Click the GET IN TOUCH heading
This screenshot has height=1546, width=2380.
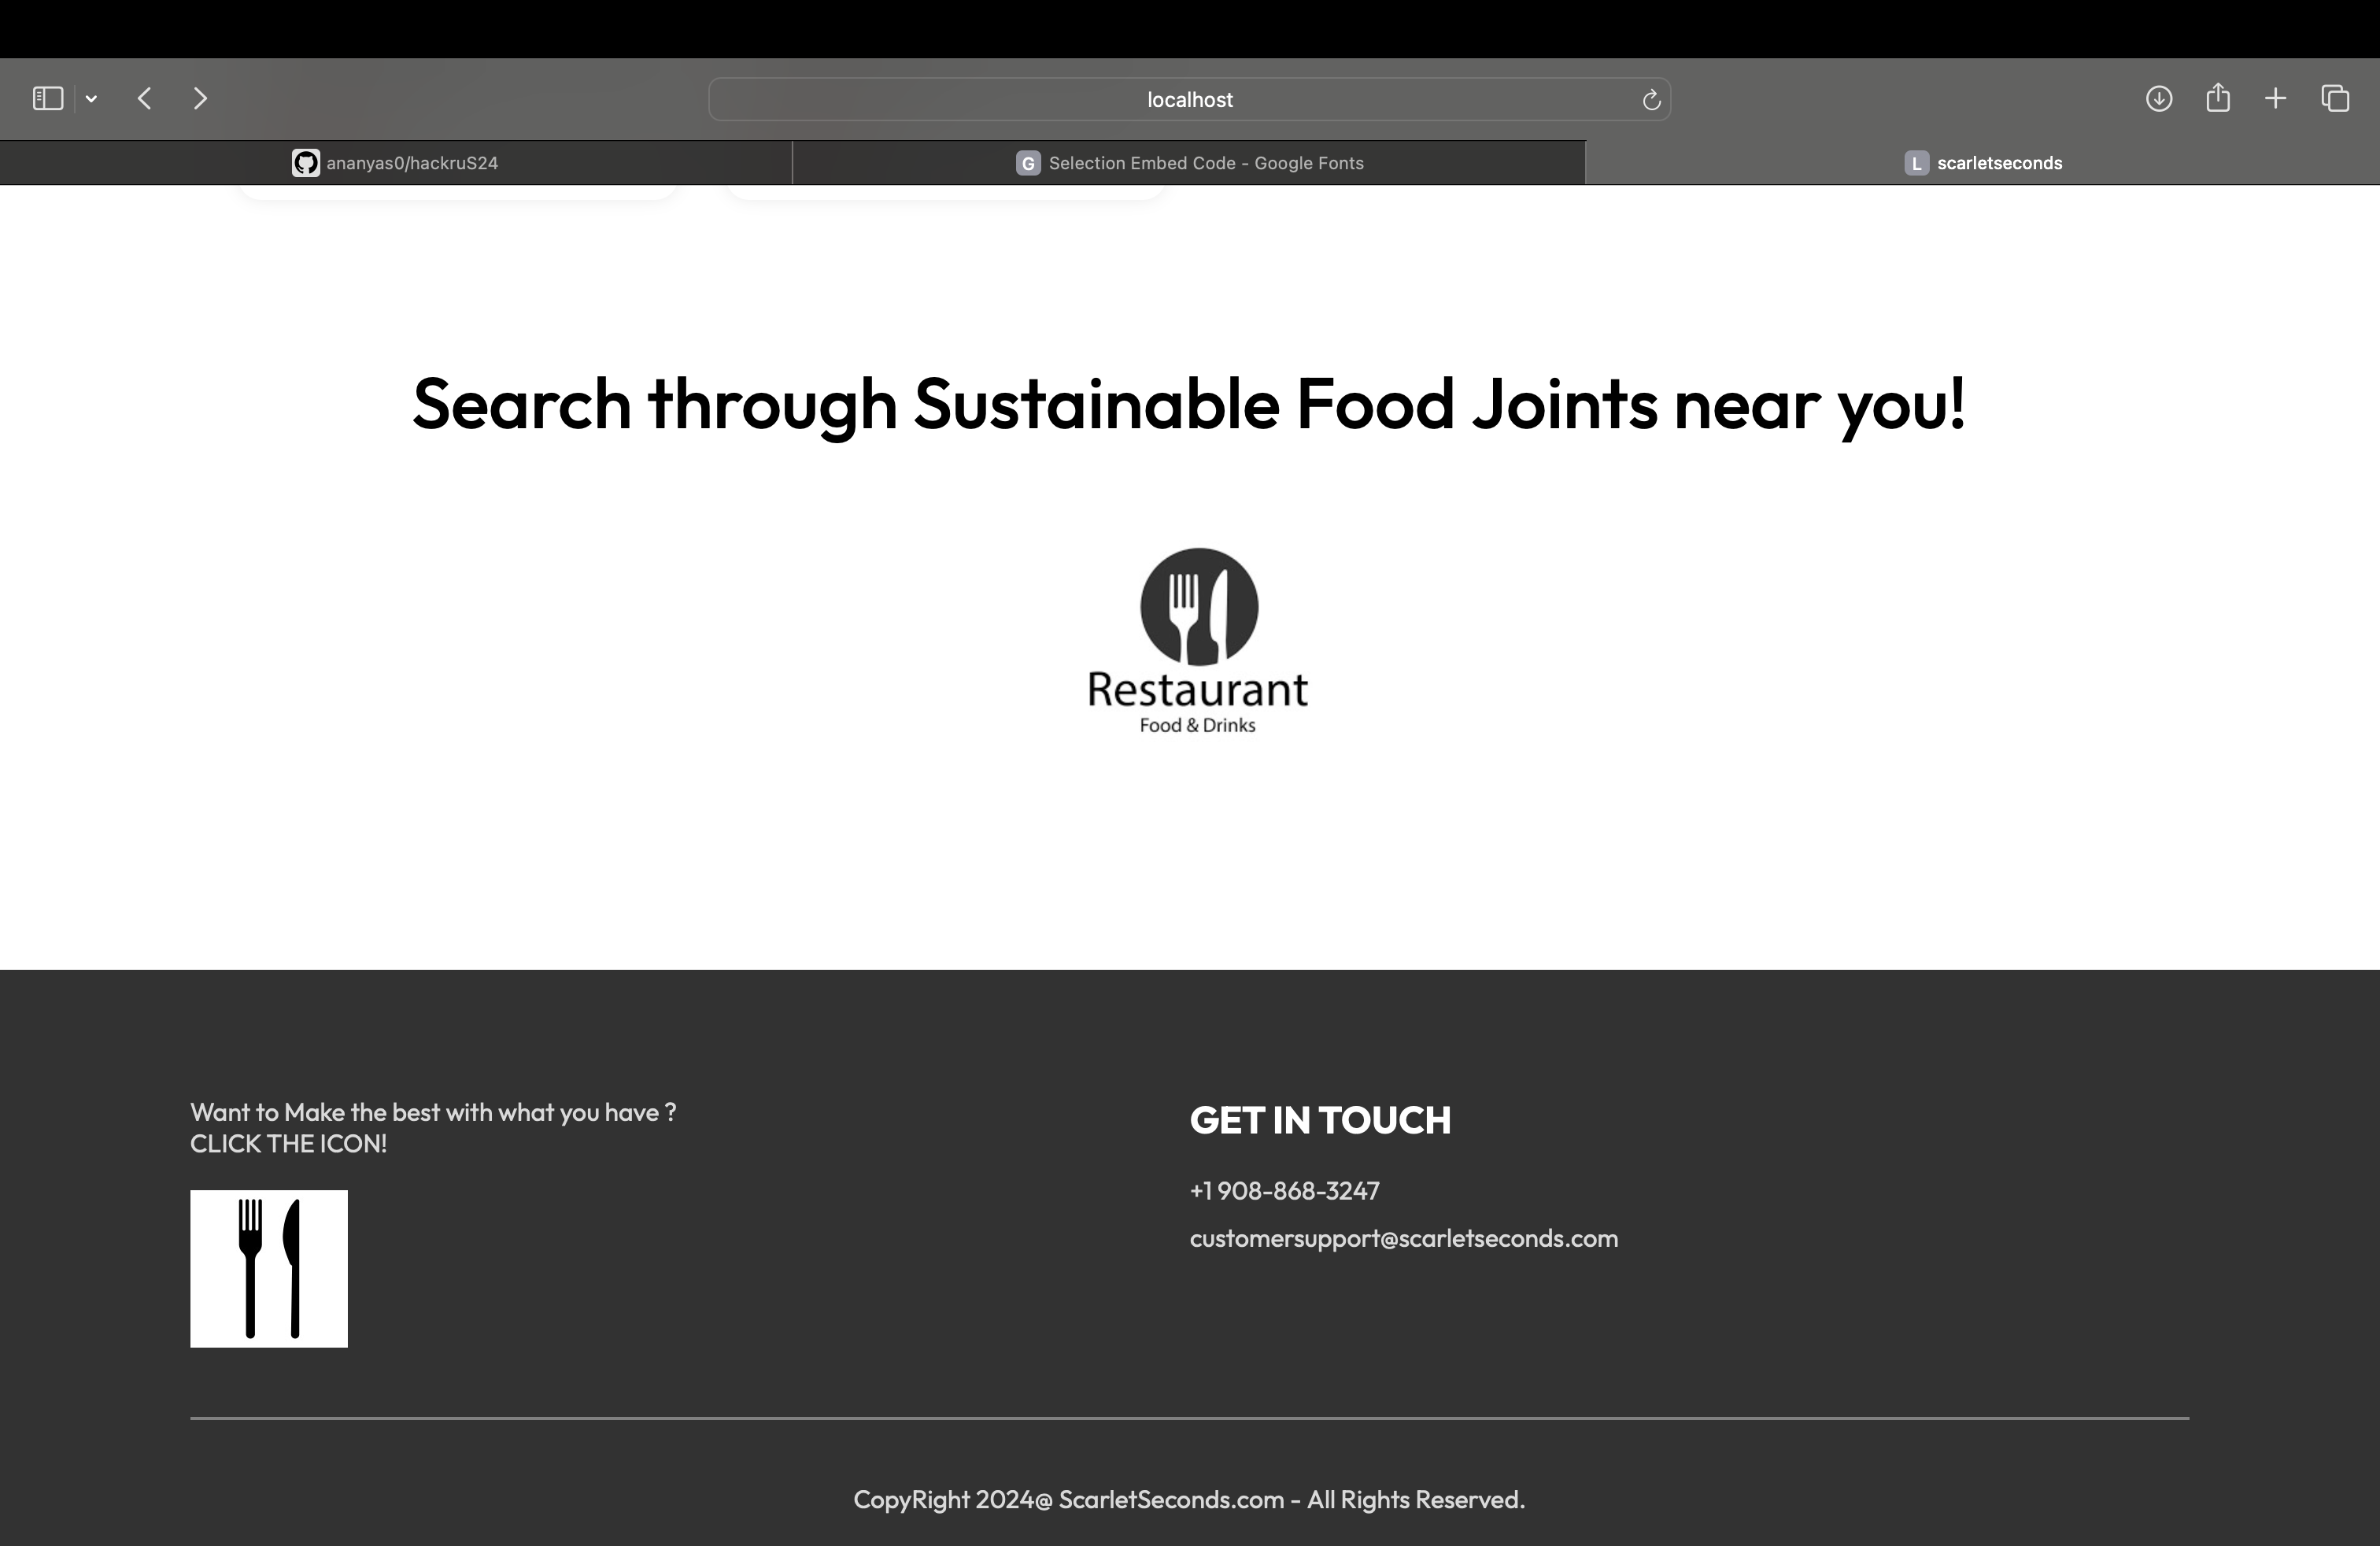click(x=1319, y=1120)
